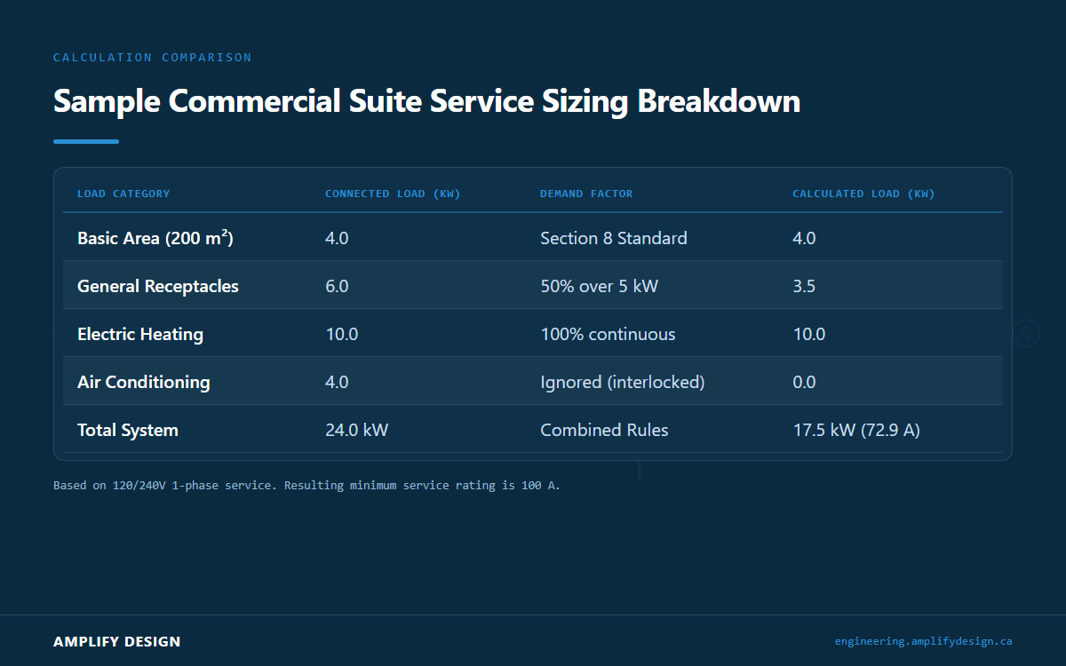Screen dimensions: 1066x666
Task: Click the 17.5 kW (72.9 A) total
Action: [856, 430]
